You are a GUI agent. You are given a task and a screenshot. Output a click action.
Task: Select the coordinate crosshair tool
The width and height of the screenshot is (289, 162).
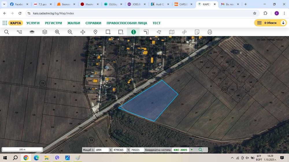[184, 32]
